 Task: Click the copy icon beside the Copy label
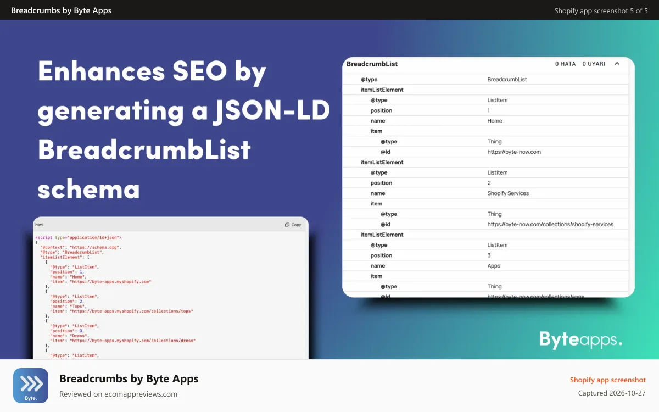click(x=287, y=225)
